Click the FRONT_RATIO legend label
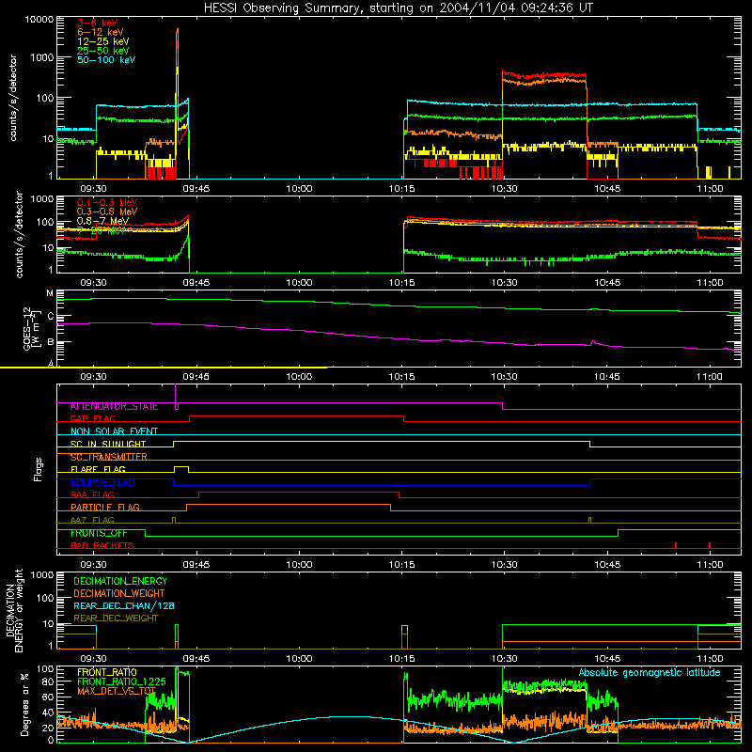The image size is (752, 752). click(107, 672)
